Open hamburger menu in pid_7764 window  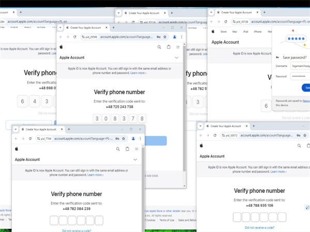click(137, 149)
